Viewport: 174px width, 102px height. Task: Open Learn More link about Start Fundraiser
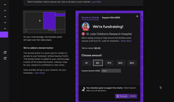[96, 2]
